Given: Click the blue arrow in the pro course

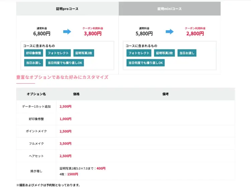Looking at the screenshot, I should (x=67, y=32).
